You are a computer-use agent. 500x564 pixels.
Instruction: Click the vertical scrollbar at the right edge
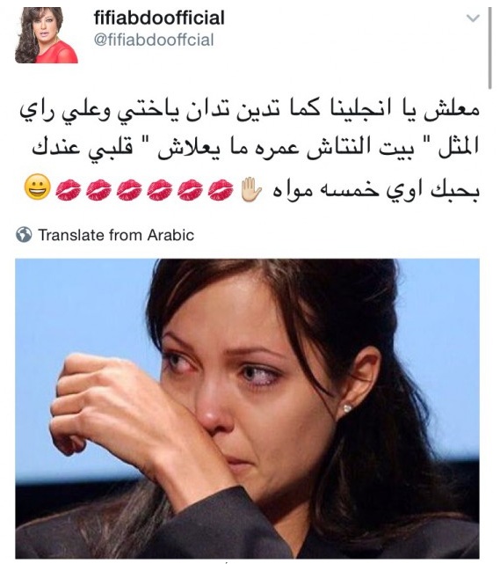click(489, 48)
